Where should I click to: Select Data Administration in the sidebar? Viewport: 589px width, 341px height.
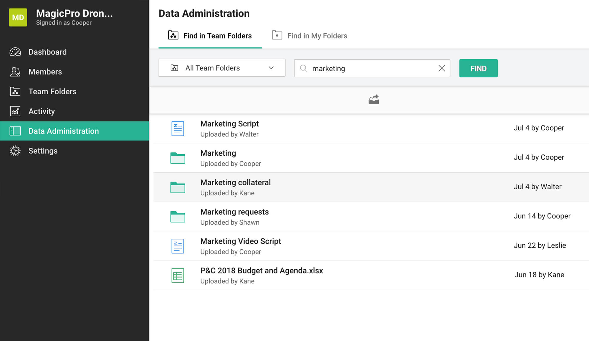(64, 131)
